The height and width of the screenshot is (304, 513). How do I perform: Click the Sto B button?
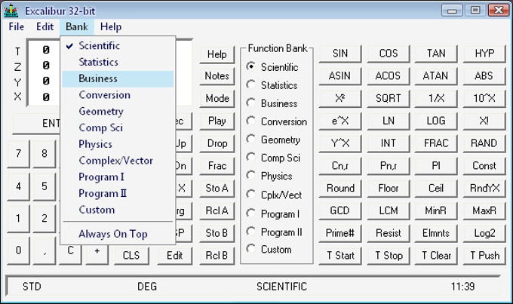(217, 233)
